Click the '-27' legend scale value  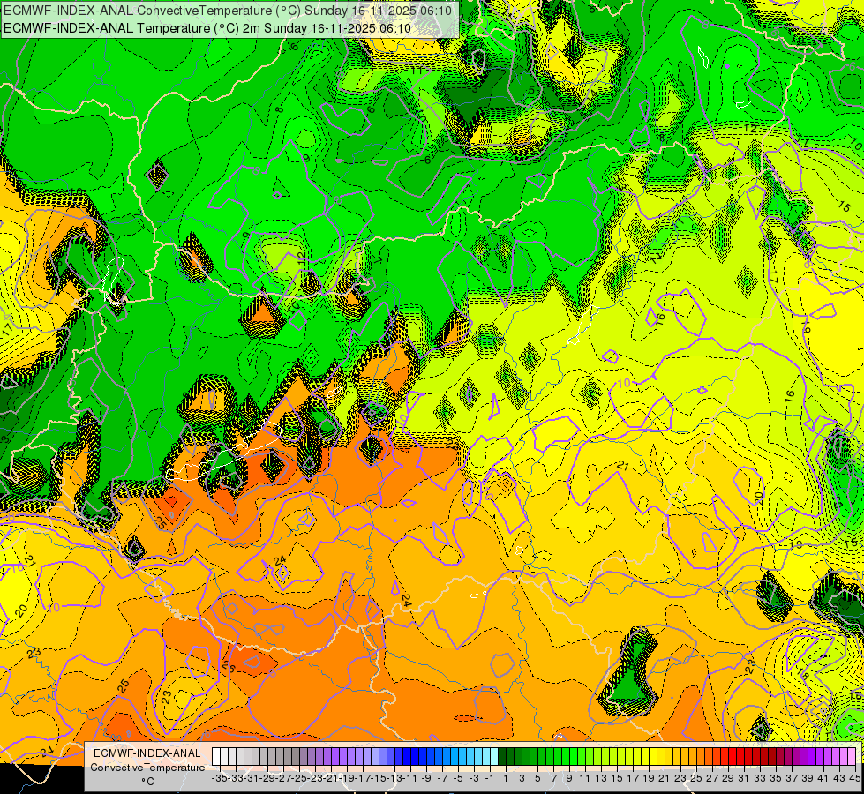(283, 779)
